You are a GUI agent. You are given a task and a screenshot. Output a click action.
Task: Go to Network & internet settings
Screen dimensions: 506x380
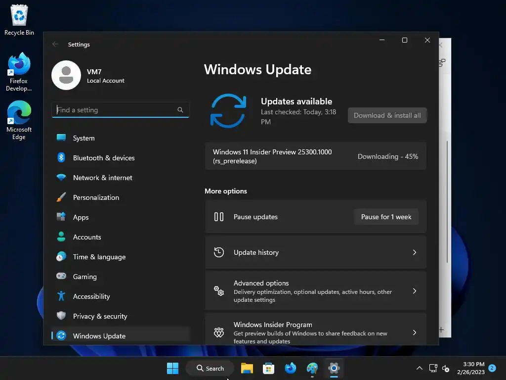121,178
